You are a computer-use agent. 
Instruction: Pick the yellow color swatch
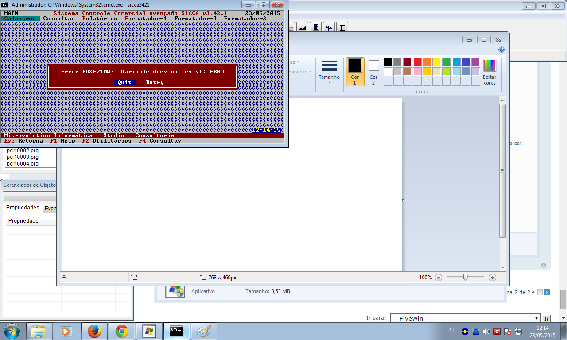(437, 62)
